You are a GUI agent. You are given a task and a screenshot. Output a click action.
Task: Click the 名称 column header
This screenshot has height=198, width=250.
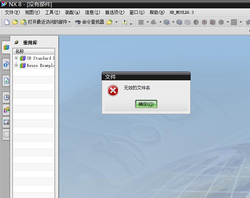point(34,51)
